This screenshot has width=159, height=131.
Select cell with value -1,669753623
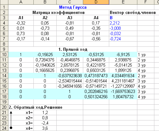coord(123,91)
